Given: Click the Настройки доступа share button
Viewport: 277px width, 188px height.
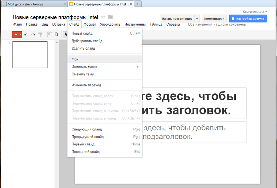Looking at the screenshot, I should click(x=248, y=19).
